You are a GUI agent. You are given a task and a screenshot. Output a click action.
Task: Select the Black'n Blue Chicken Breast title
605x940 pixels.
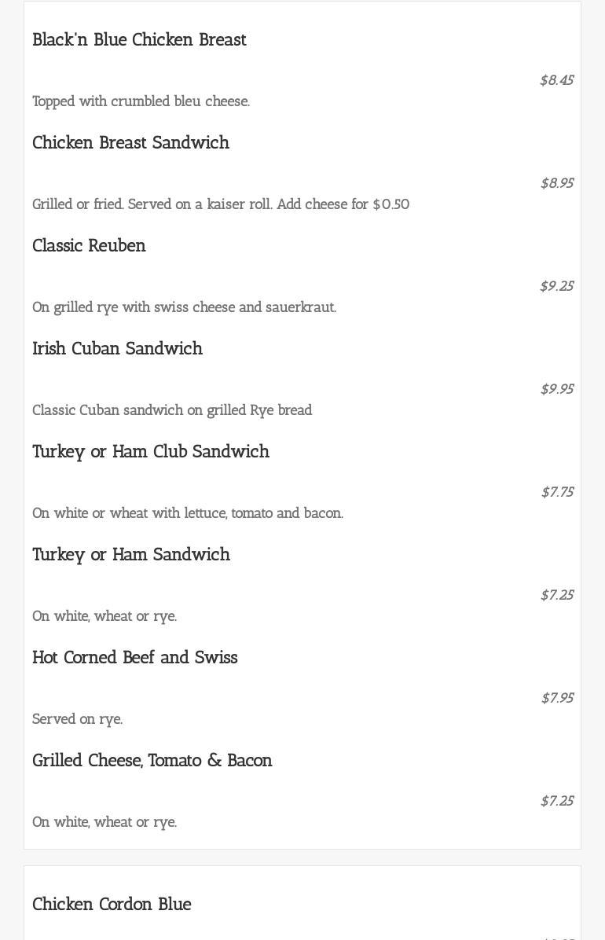point(139,39)
